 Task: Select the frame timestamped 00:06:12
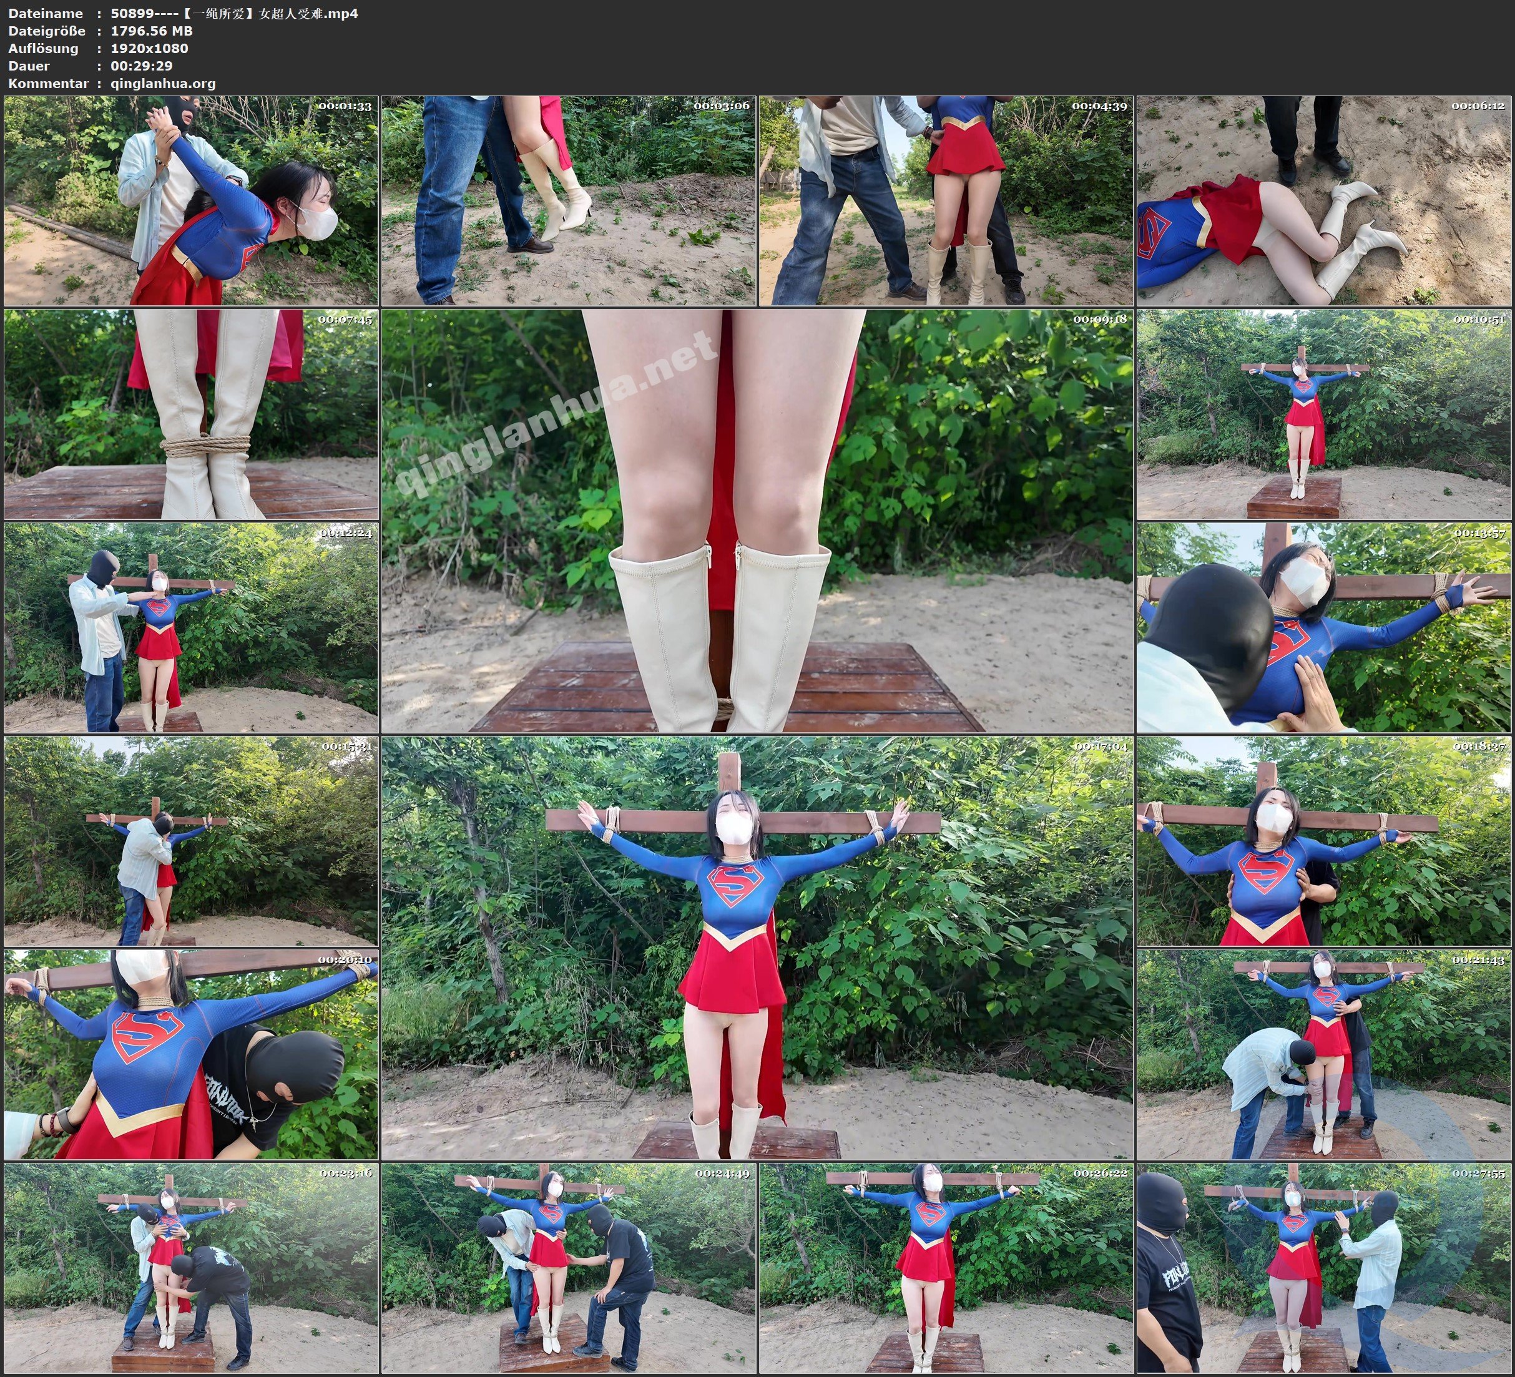[x=1324, y=201]
